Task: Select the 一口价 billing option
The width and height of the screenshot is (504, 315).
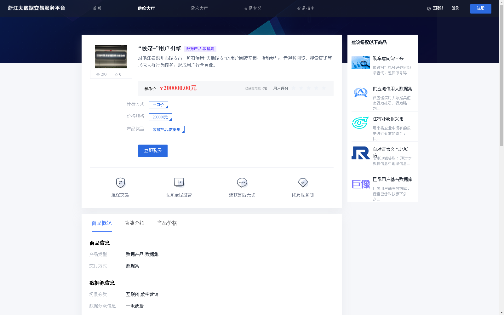Action: (x=158, y=105)
